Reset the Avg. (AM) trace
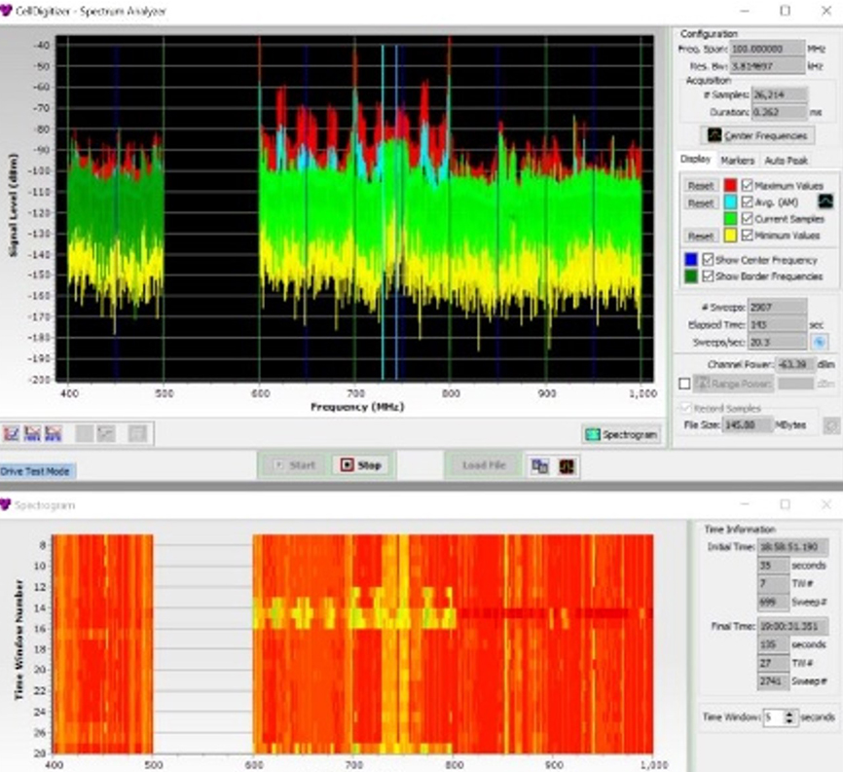The height and width of the screenshot is (772, 843). coord(701,202)
